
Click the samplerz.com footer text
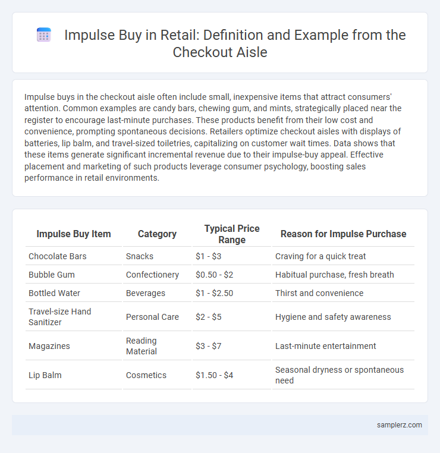[x=399, y=424]
